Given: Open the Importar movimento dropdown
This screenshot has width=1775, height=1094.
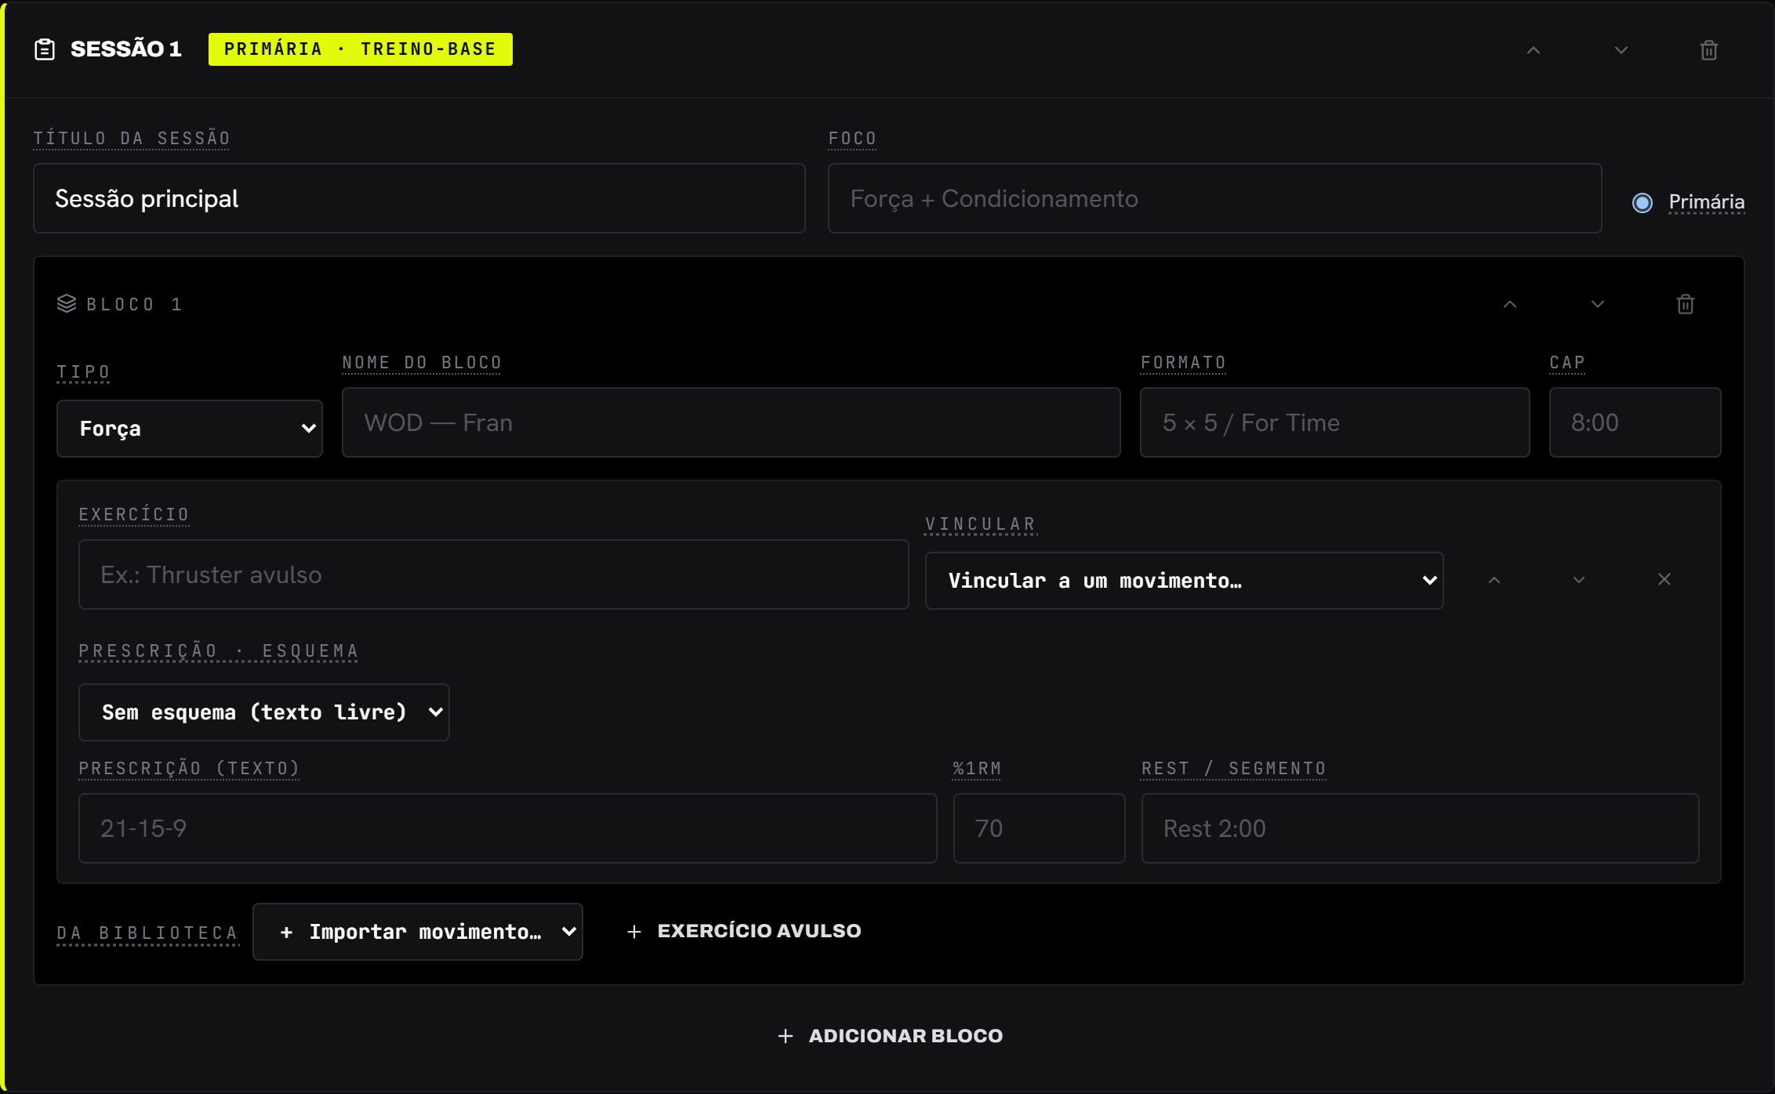Looking at the screenshot, I should 418,932.
